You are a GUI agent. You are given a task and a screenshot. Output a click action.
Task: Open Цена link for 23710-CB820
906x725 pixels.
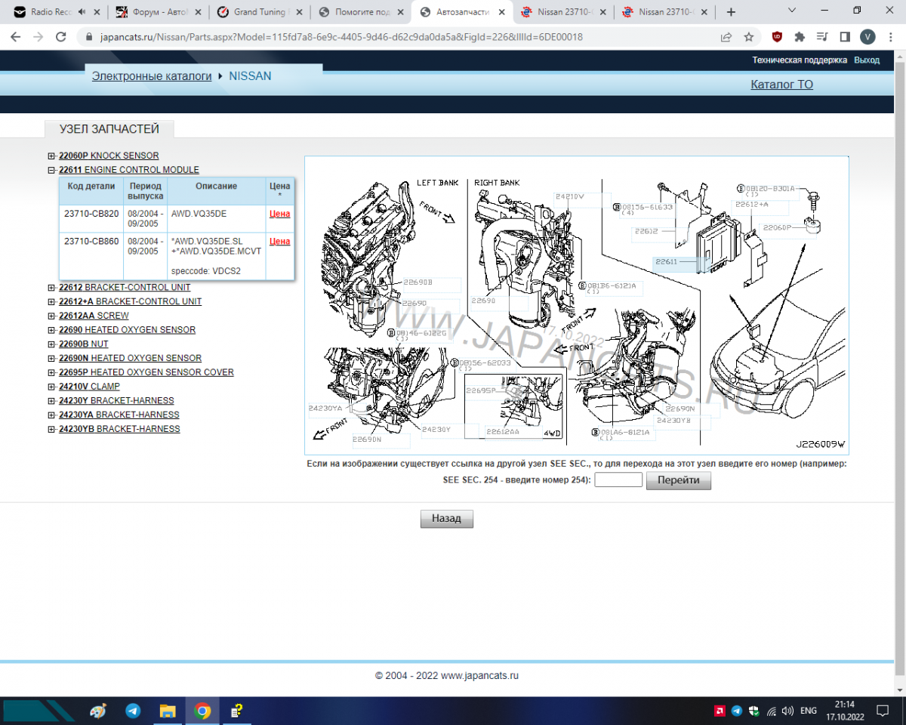pos(279,214)
